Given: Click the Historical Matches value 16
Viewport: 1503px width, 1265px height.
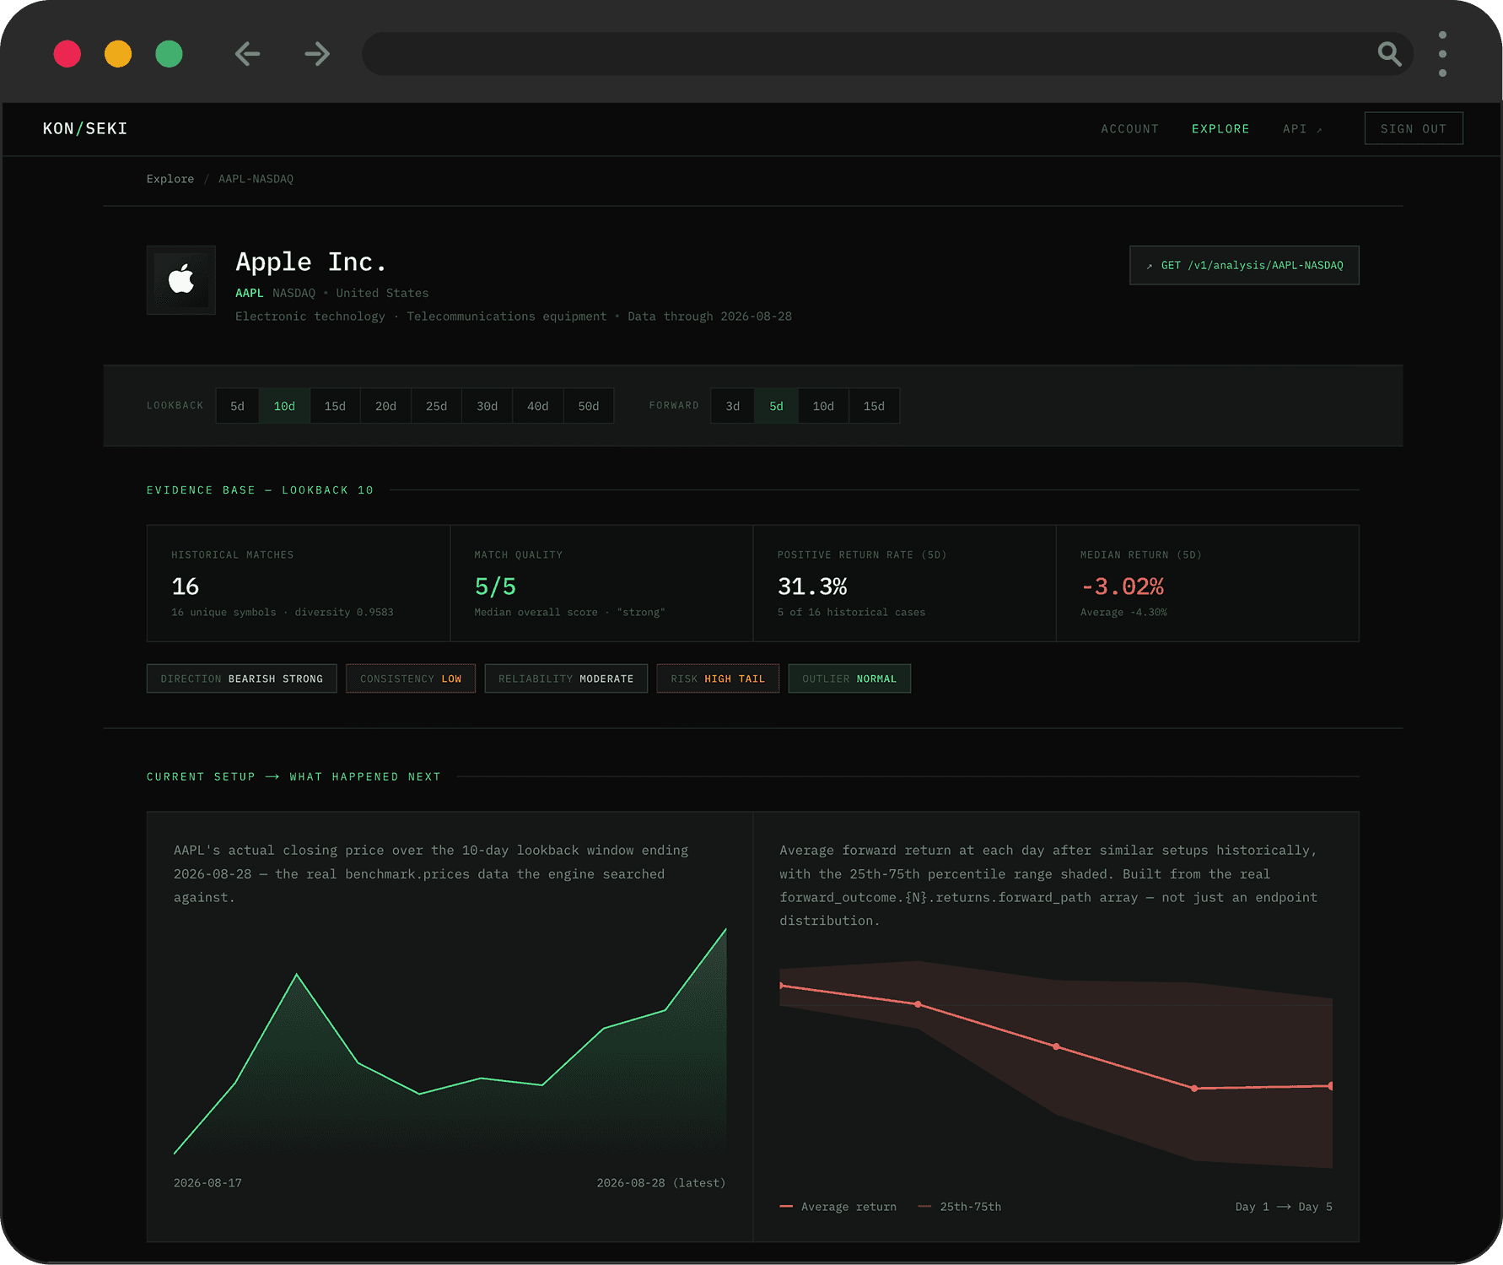Looking at the screenshot, I should (185, 587).
